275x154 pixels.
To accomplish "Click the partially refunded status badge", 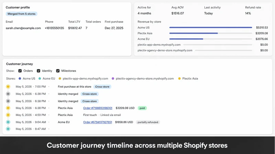I will click(x=148, y=122).
